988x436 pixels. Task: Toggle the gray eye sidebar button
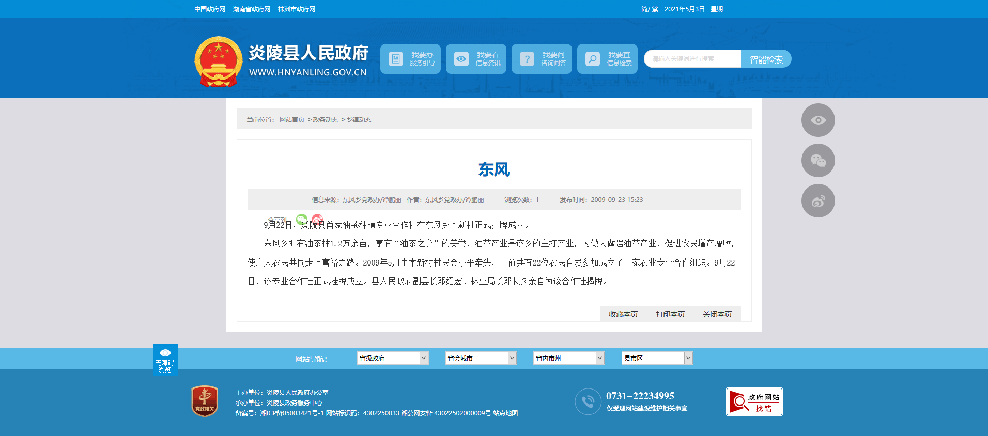click(817, 120)
